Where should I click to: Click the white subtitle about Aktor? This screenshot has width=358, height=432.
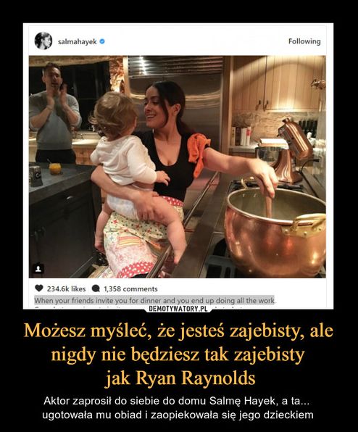coord(178,407)
